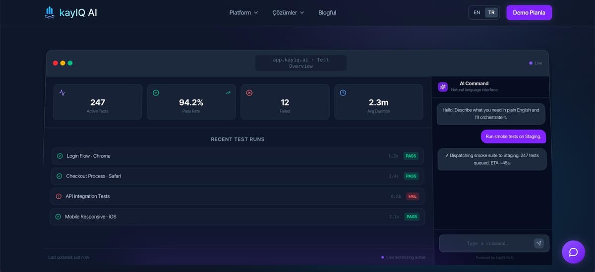
Task: Click the AI Command sparkle icon
Action: (x=443, y=87)
